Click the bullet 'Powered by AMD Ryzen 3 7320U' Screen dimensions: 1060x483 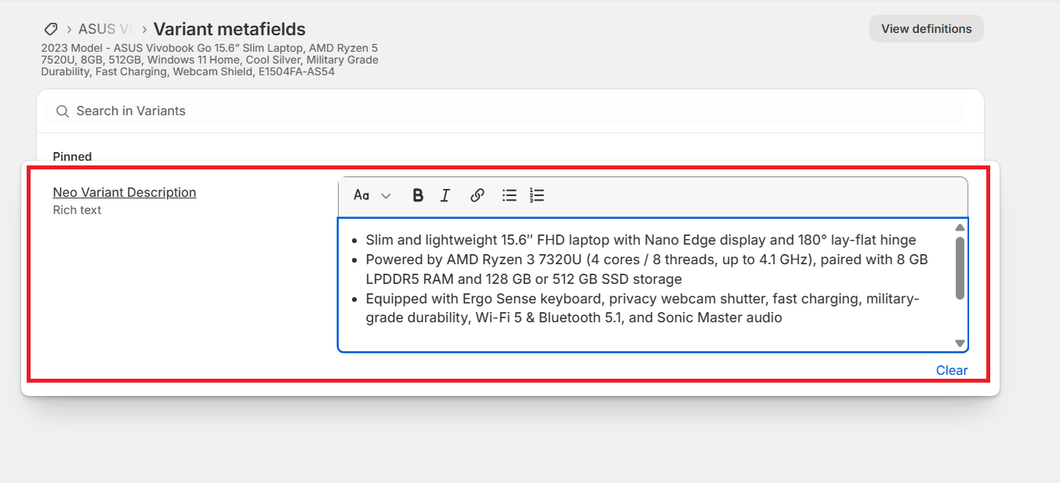647,269
